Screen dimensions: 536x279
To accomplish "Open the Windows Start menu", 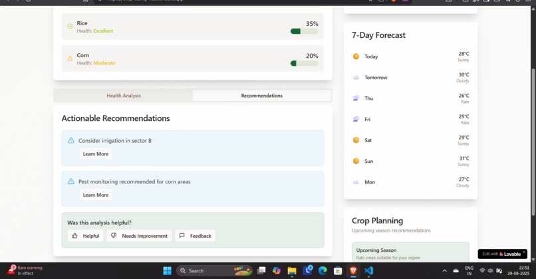I will 167,271.
